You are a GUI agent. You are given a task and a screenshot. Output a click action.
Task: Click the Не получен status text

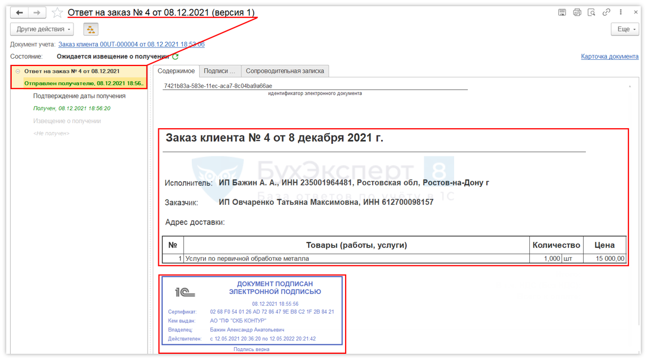51,134
